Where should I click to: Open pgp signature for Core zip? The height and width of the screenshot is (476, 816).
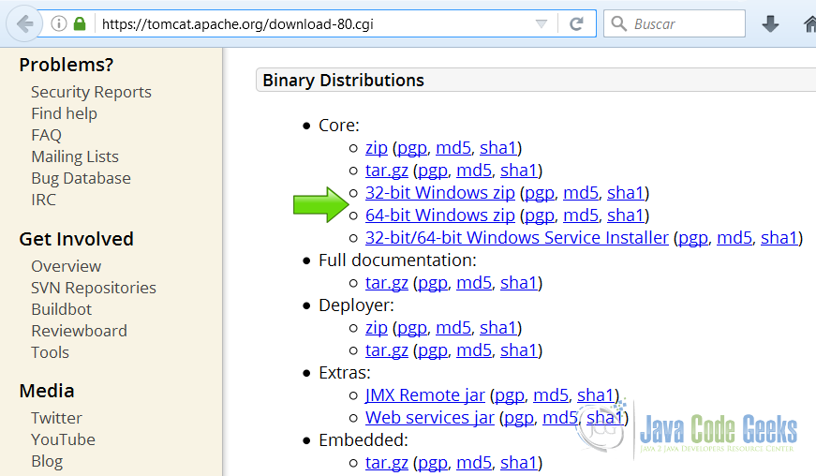click(x=412, y=148)
